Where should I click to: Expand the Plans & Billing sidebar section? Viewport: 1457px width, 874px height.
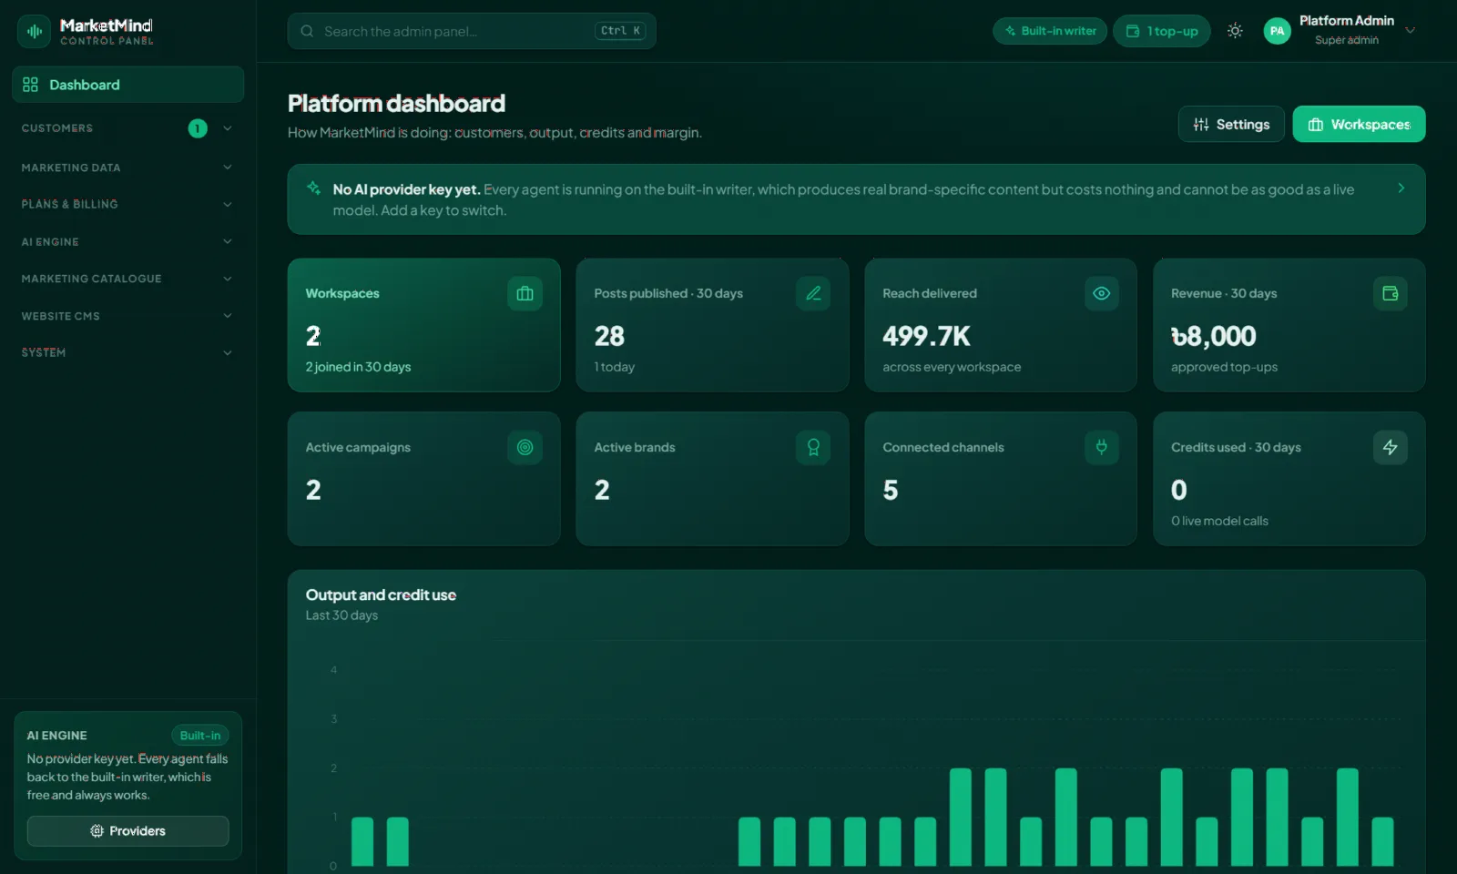(x=127, y=204)
